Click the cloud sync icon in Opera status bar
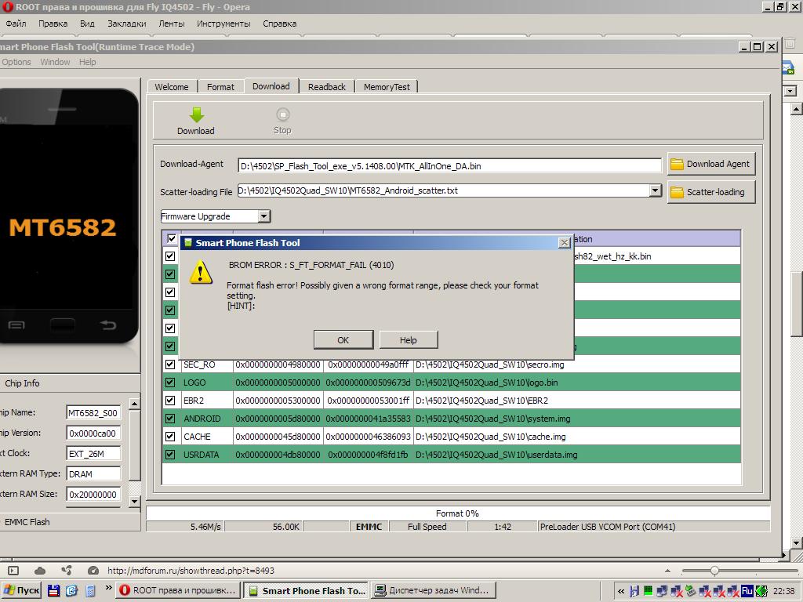Screen dimensions: 803x602 pyautogui.click(x=40, y=571)
